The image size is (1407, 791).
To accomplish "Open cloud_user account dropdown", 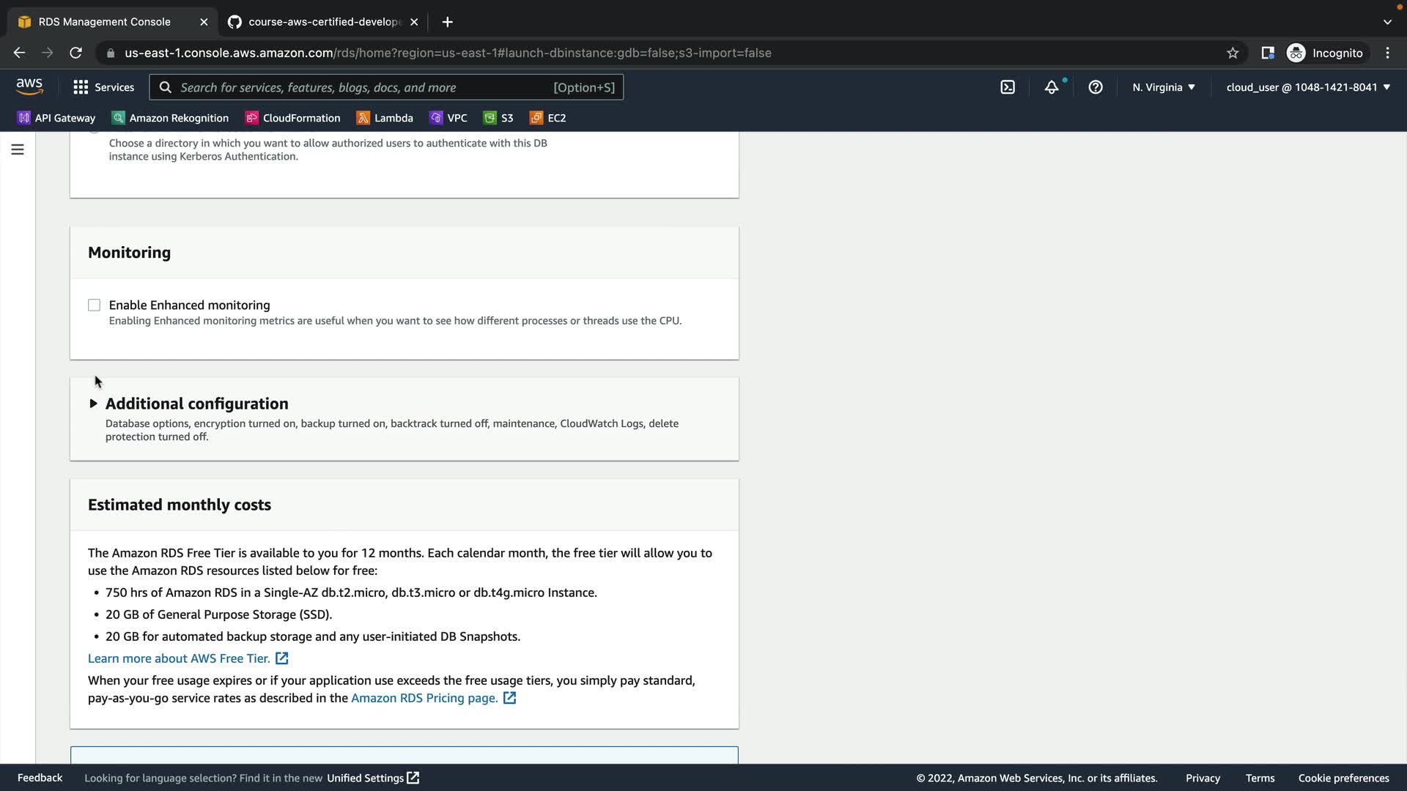I will pos(1308,87).
